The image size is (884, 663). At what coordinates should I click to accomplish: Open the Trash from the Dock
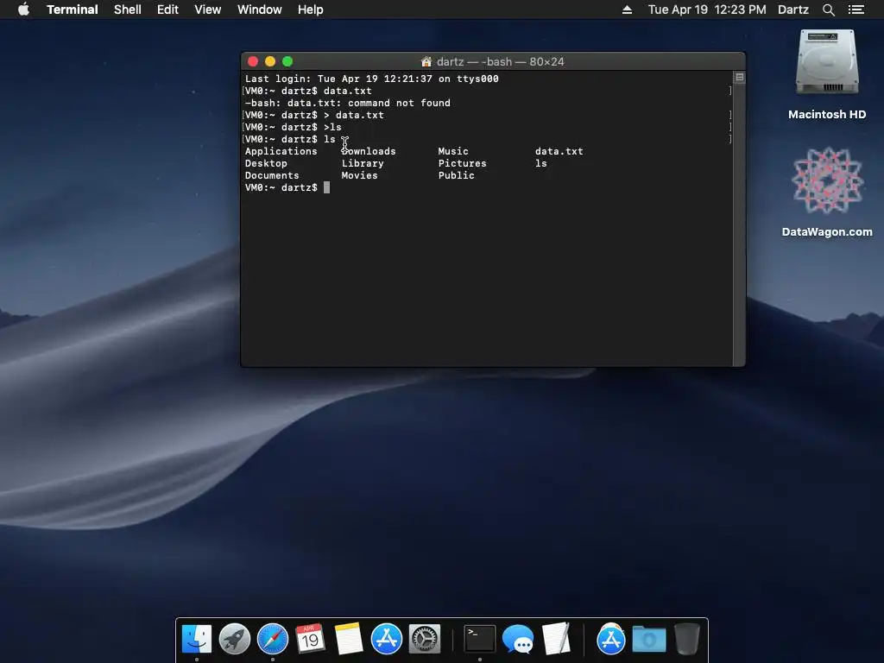[x=686, y=640]
